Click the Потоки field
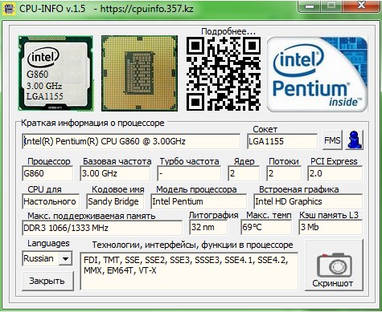The height and width of the screenshot is (312, 382). pos(284,173)
